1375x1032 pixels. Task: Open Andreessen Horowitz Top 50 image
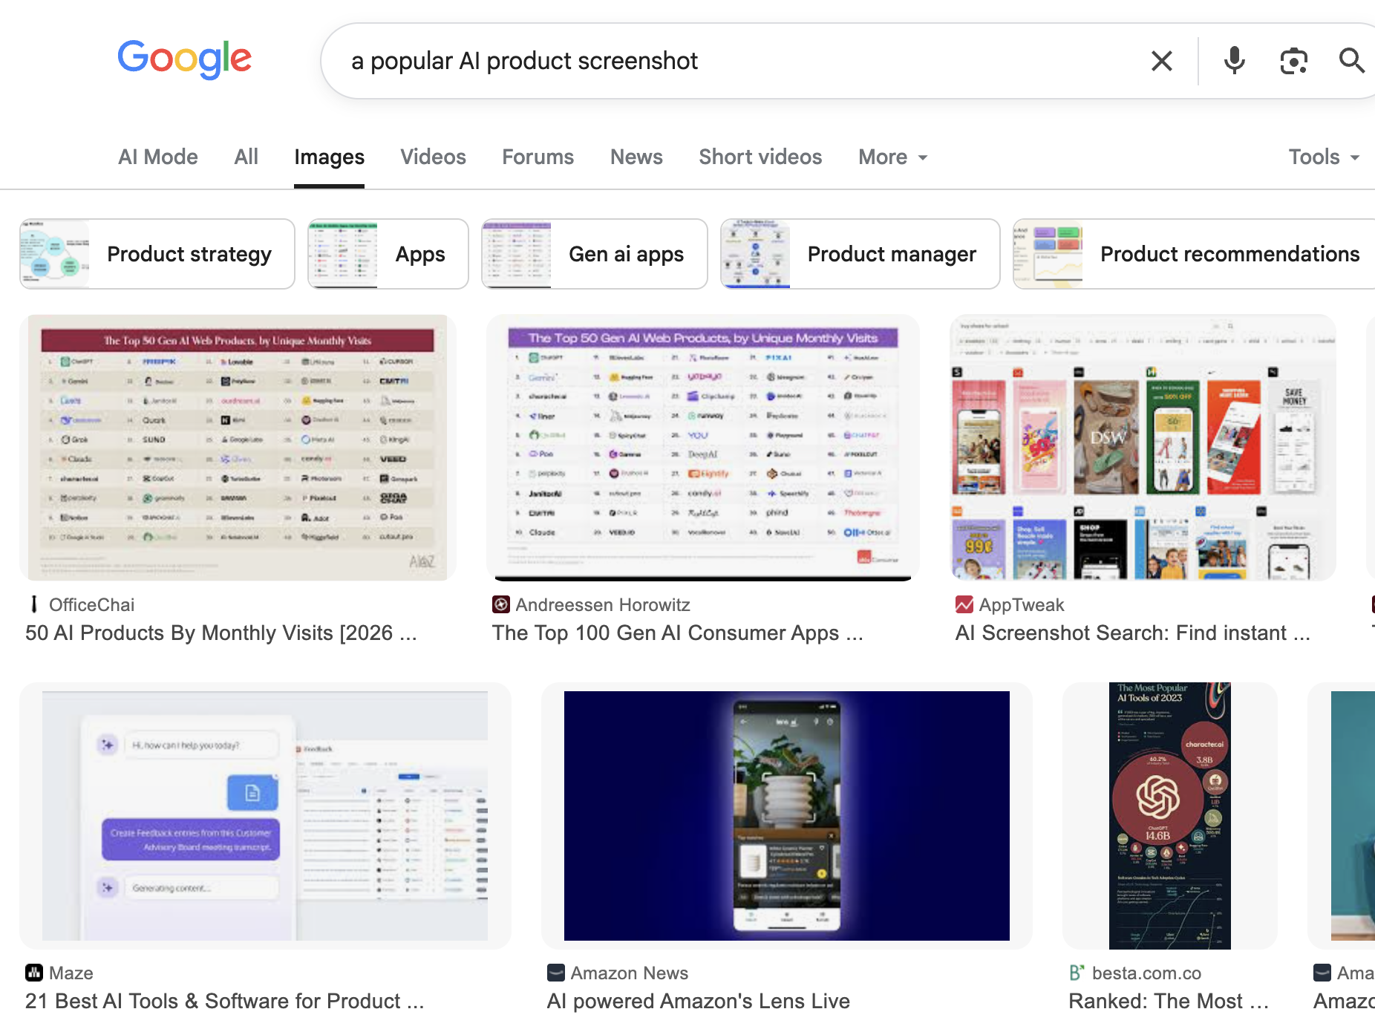[x=702, y=448]
